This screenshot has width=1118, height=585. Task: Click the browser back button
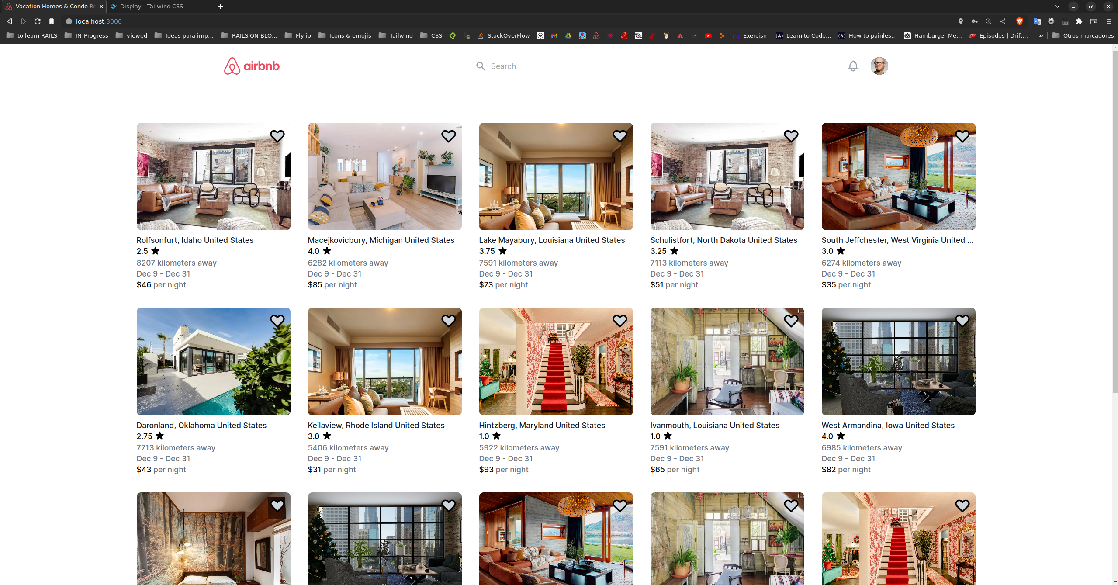[x=10, y=21]
